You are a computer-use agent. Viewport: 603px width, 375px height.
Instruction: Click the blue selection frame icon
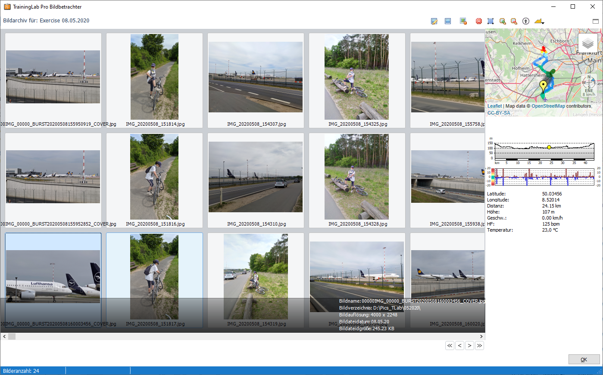pyautogui.click(x=491, y=21)
